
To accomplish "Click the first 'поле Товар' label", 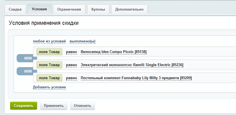I will point(49,52).
